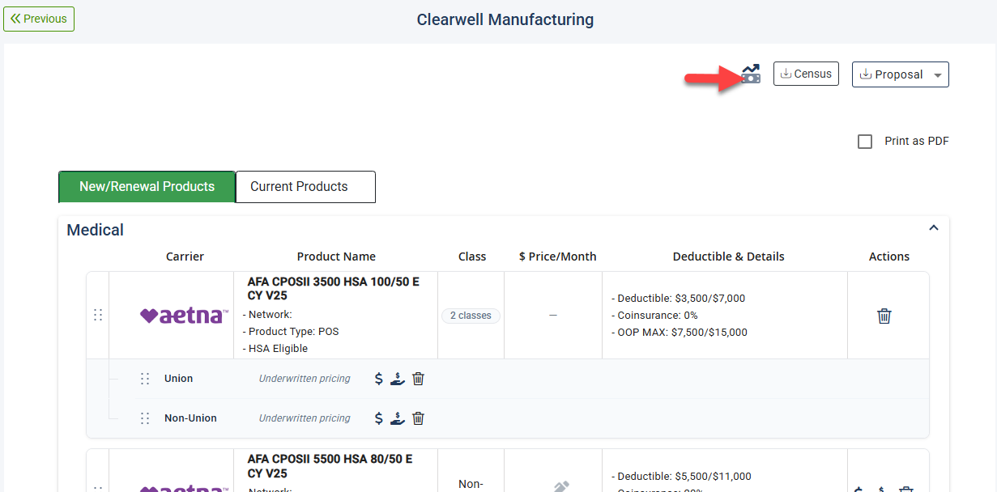Switch to the Current Products tab

point(305,187)
